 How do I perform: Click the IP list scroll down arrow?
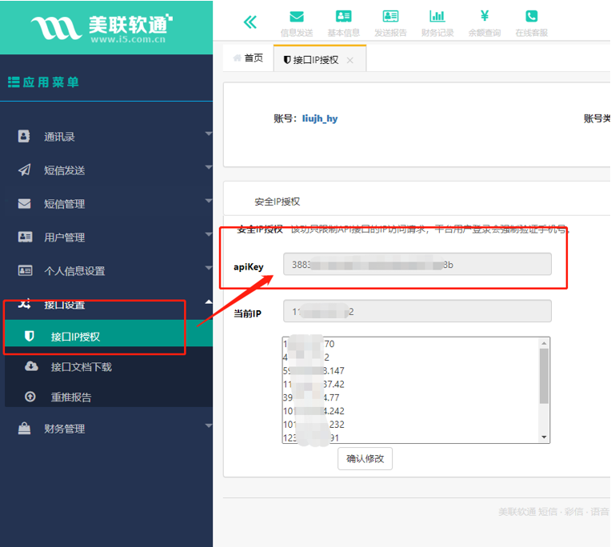[x=544, y=437]
